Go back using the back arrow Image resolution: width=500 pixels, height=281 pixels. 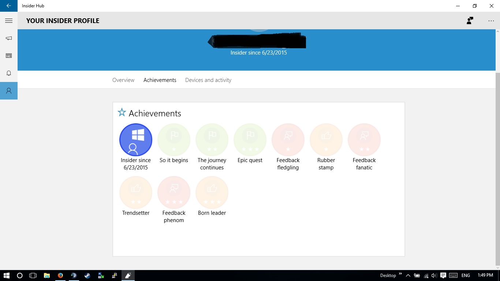tap(9, 6)
